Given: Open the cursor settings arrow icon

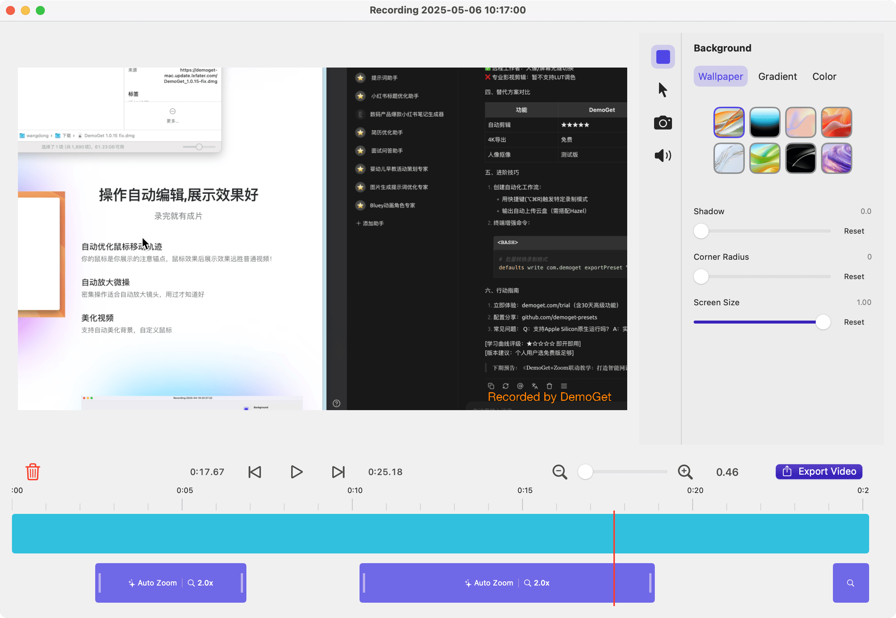Looking at the screenshot, I should (x=663, y=90).
